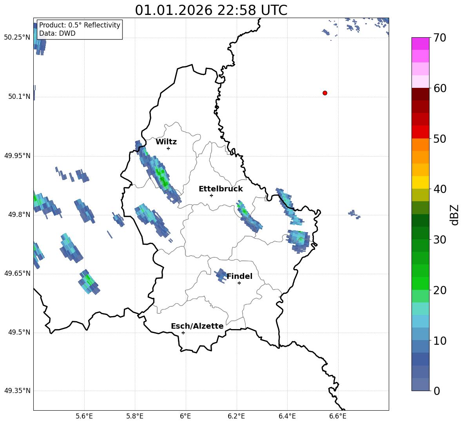Screen dimensions: 464x424
Task: Click the small radar echo beside Findel
Action: coord(221,275)
